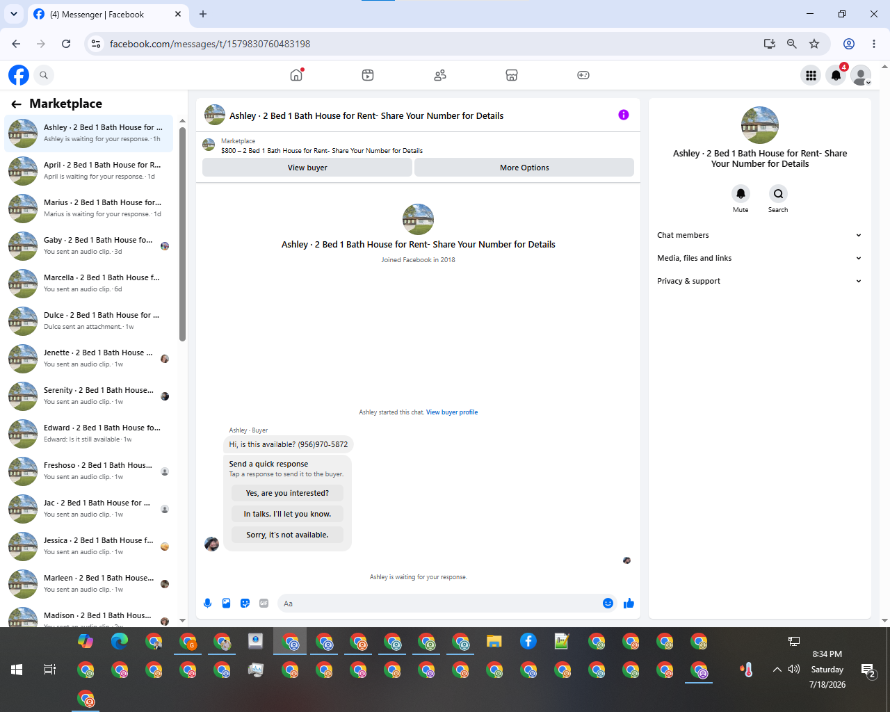This screenshot has width=890, height=712.
Task: Open the browser zoom indicator
Action: pos(792,44)
